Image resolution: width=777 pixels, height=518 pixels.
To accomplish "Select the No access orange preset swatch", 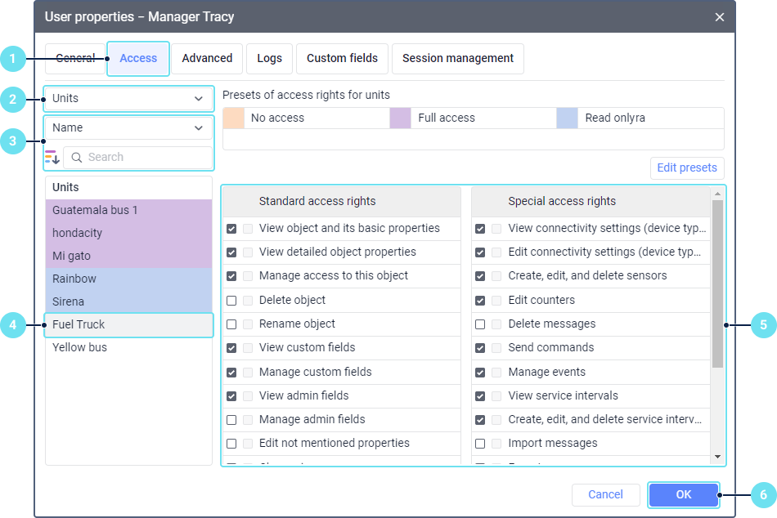I will point(234,118).
